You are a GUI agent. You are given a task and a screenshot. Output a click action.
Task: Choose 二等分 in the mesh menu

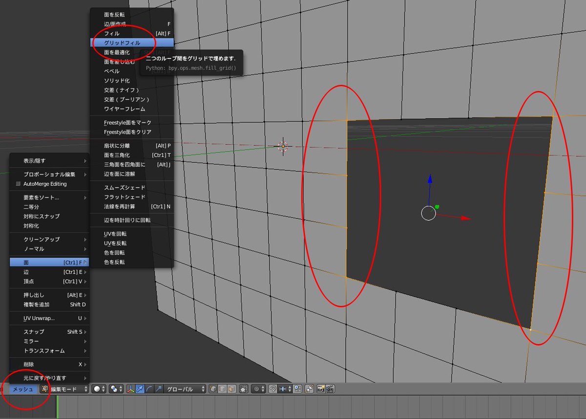[49, 207]
